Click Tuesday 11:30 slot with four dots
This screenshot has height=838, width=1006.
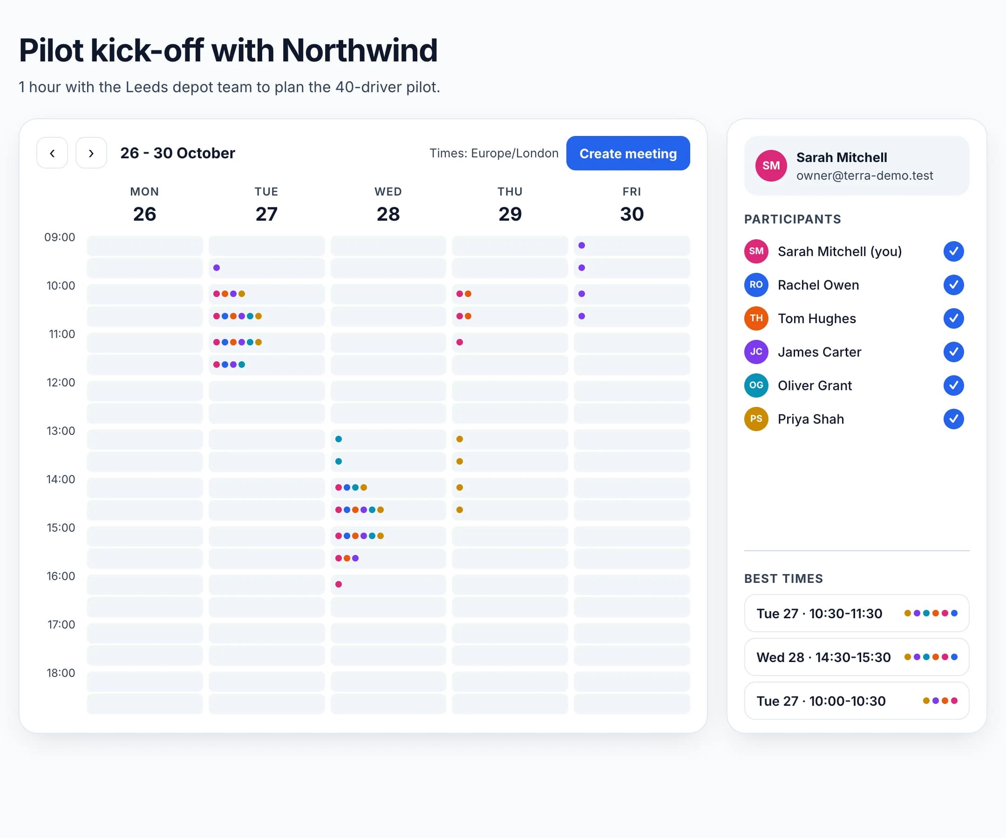click(x=266, y=365)
